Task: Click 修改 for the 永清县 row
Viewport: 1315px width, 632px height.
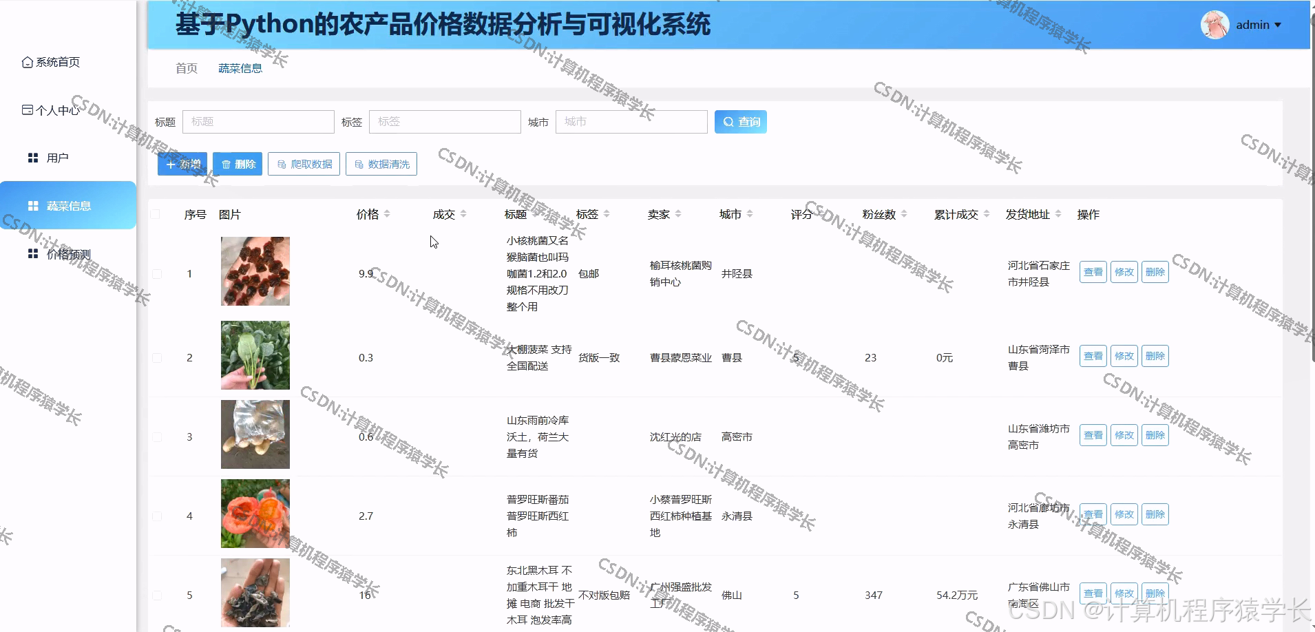Action: point(1124,514)
